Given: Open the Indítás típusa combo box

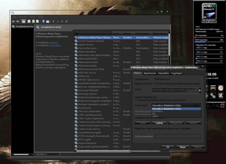Looking at the screenshot, I should [x=176, y=105].
